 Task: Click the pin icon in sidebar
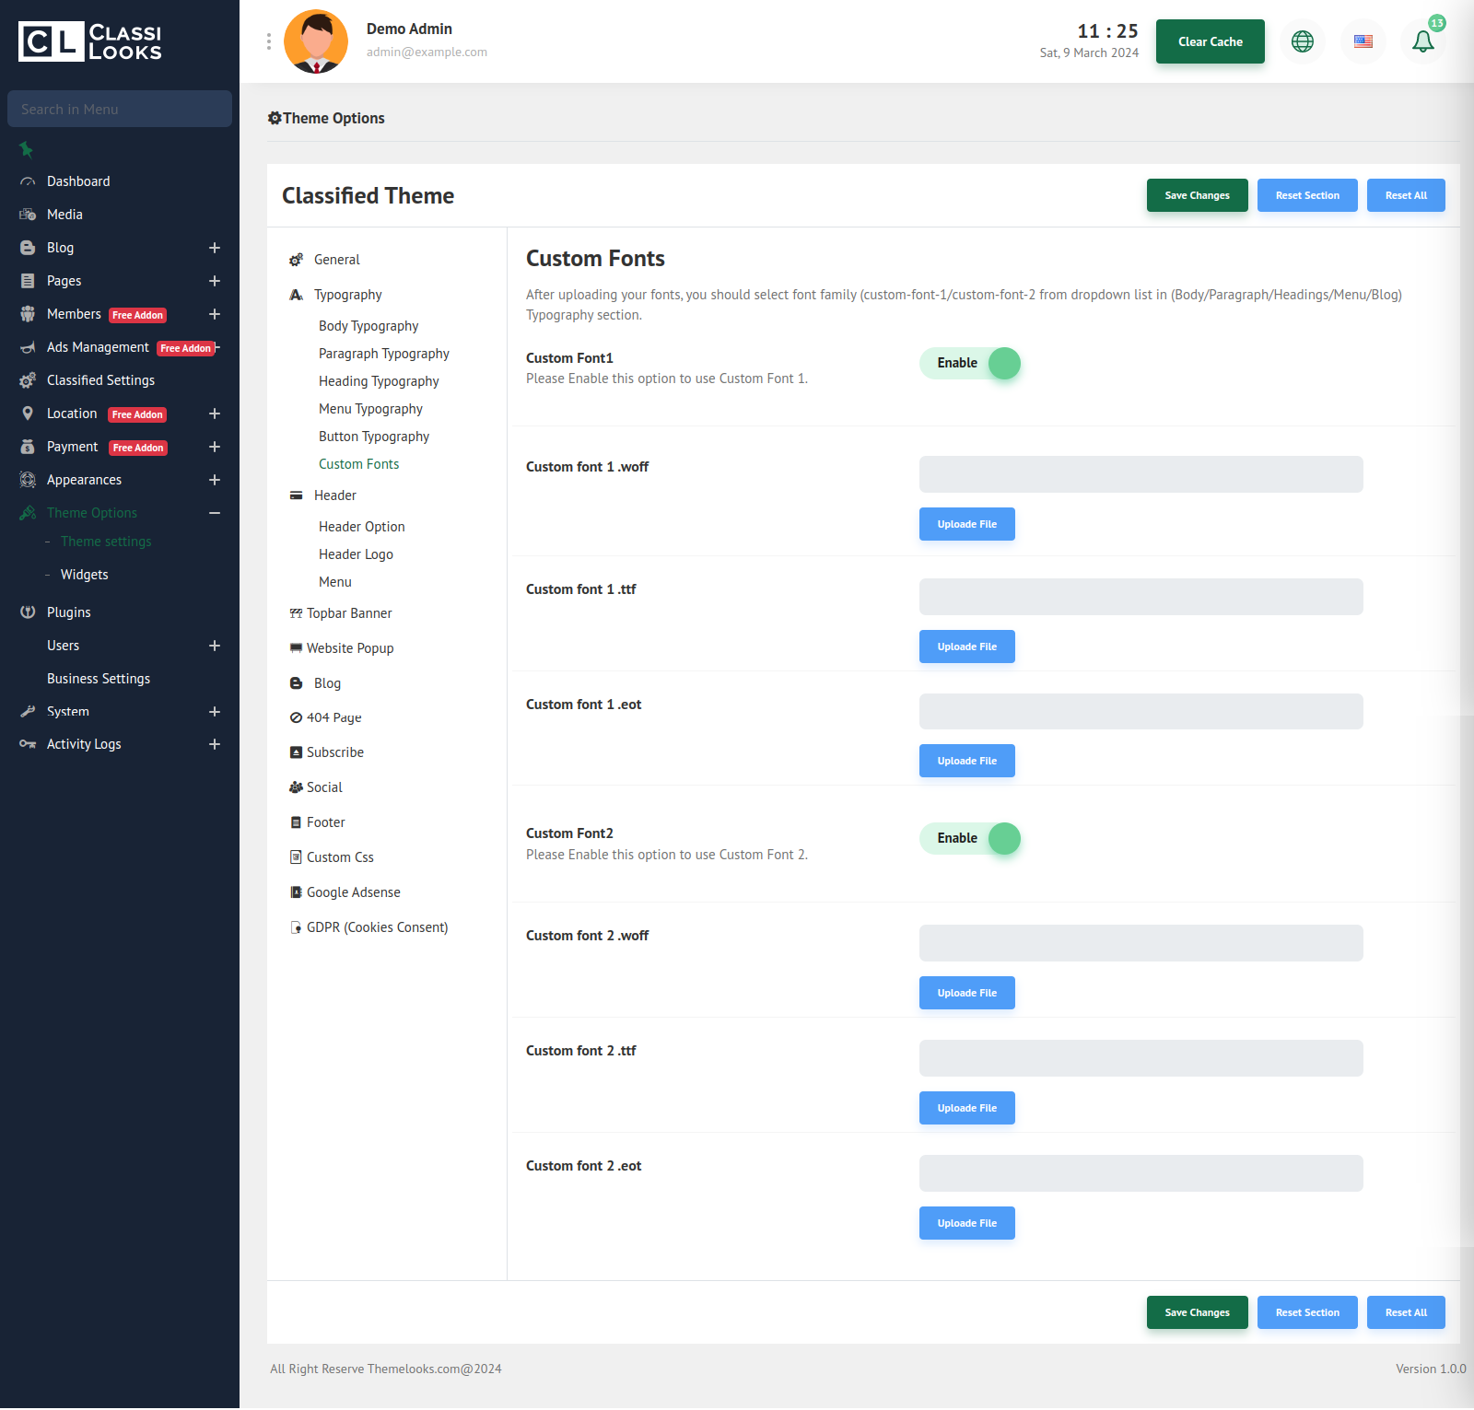click(26, 149)
